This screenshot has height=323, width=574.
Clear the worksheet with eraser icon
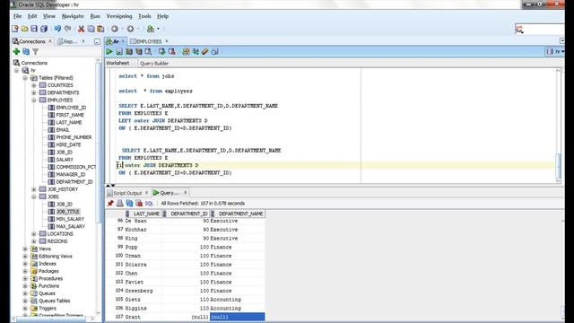[205, 52]
